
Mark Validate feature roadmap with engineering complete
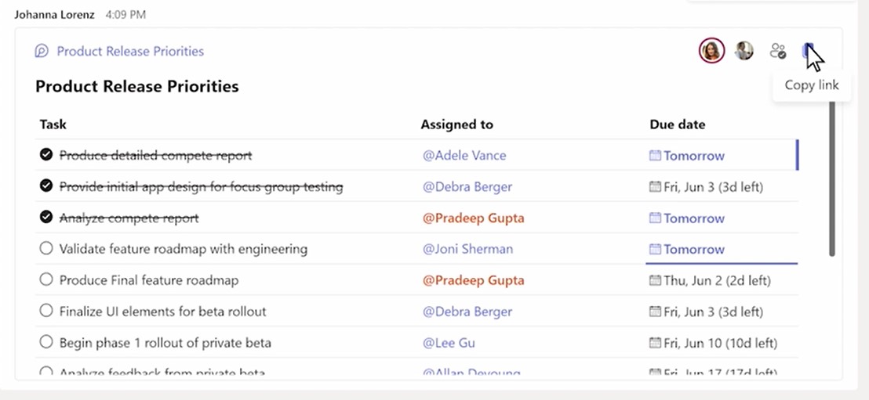tap(46, 249)
